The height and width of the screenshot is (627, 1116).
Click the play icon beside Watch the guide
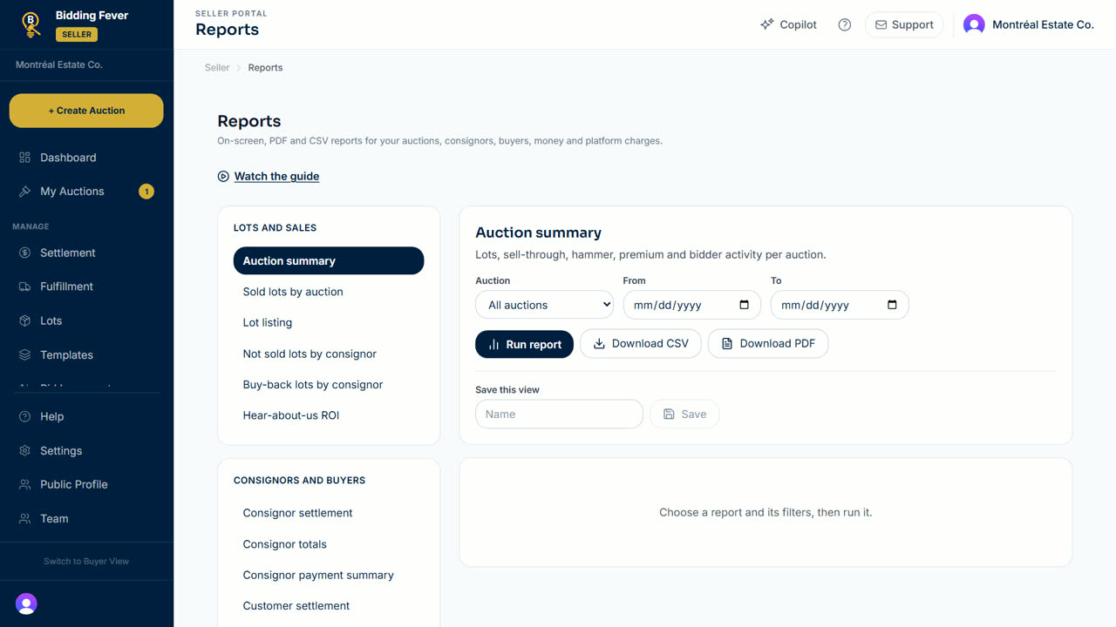click(223, 176)
